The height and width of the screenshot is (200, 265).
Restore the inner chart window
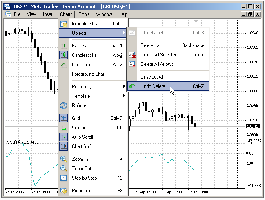(x=250, y=14)
